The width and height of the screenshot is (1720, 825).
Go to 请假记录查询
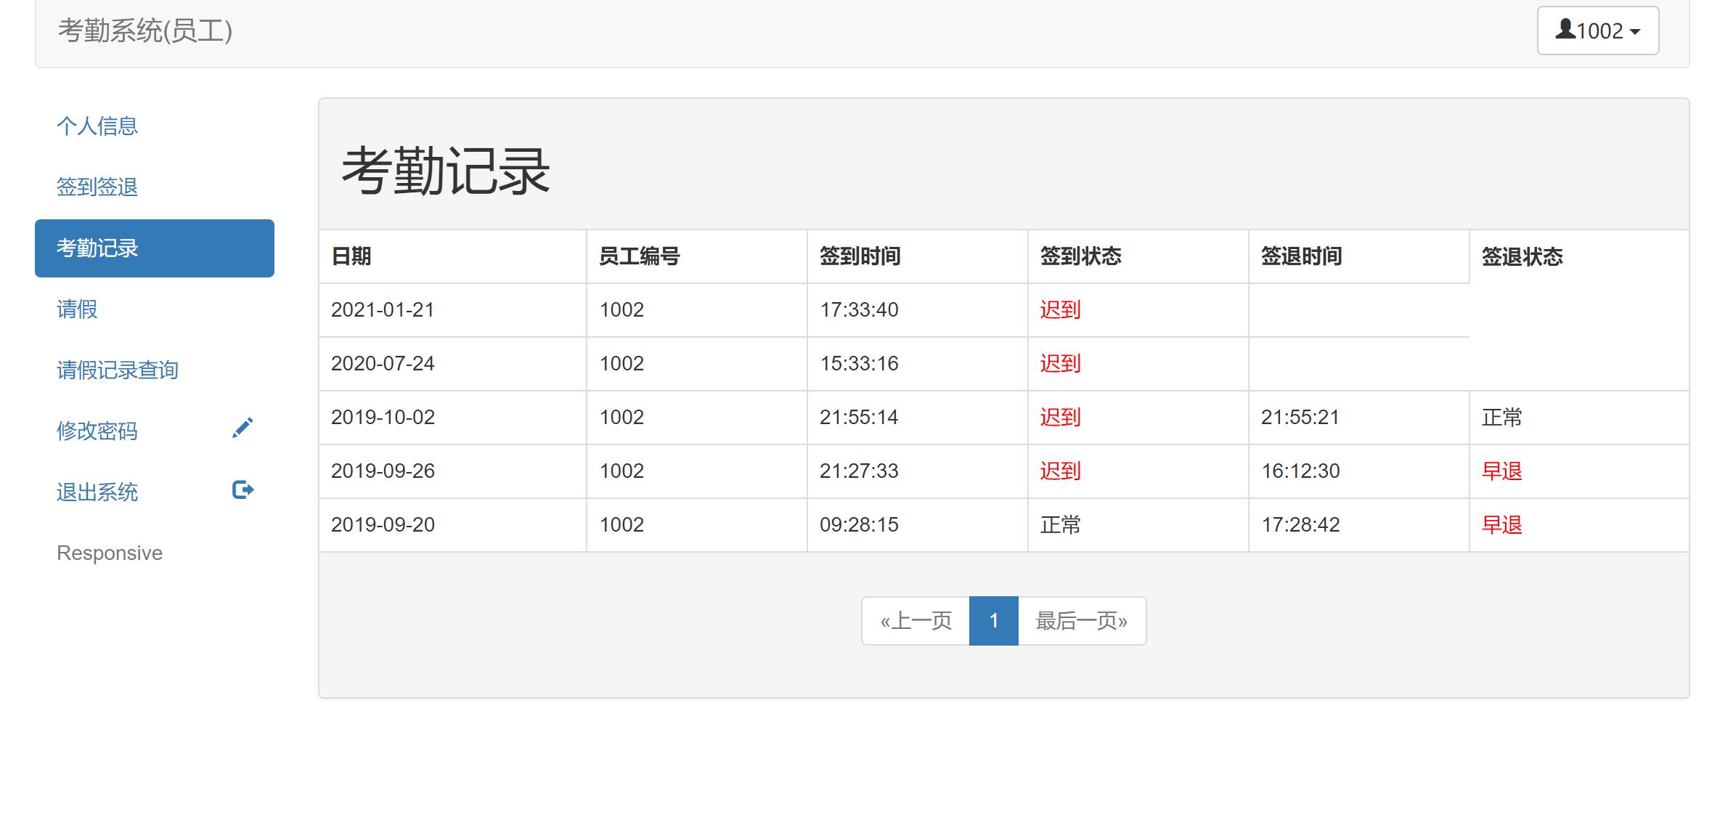(x=118, y=370)
